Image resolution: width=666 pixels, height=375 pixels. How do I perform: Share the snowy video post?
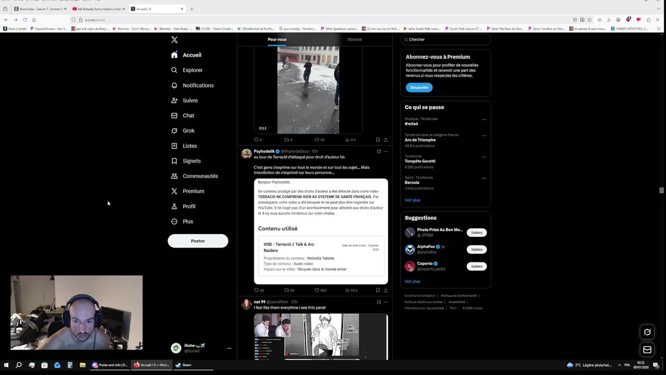click(x=386, y=140)
